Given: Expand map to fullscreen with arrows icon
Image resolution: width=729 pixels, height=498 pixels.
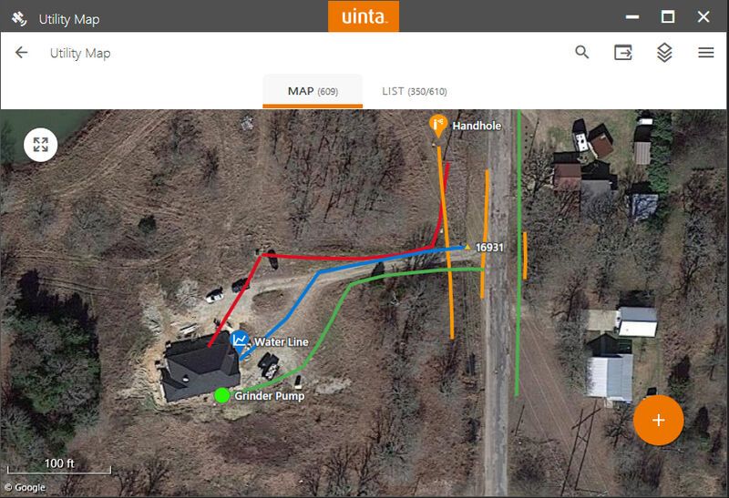Looking at the screenshot, I should (x=40, y=145).
